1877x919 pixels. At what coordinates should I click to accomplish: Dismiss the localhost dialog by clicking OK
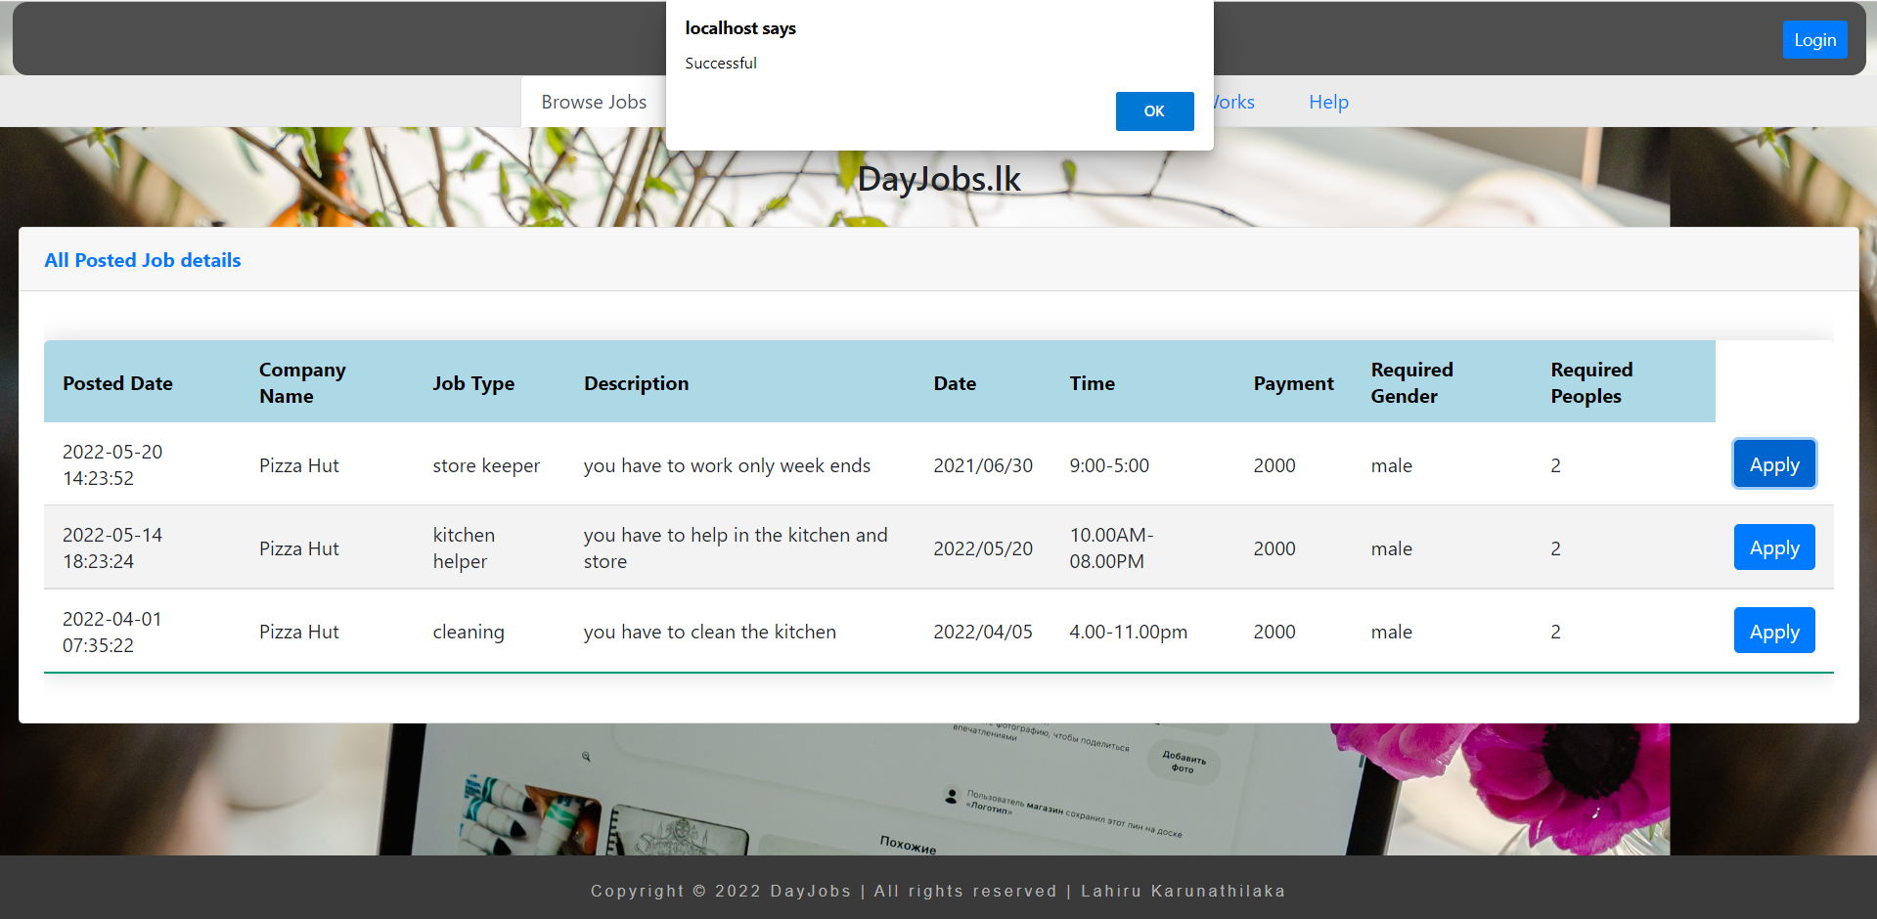[1154, 110]
